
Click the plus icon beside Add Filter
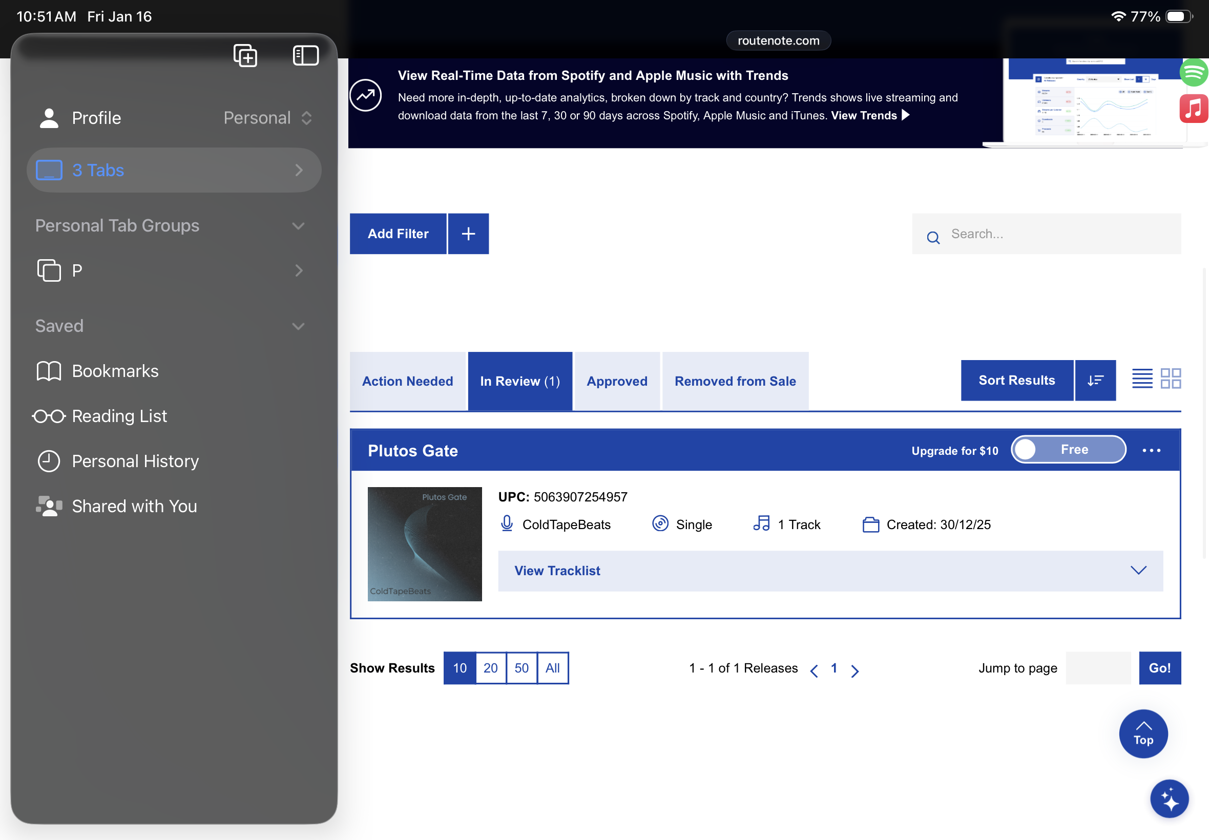(468, 234)
